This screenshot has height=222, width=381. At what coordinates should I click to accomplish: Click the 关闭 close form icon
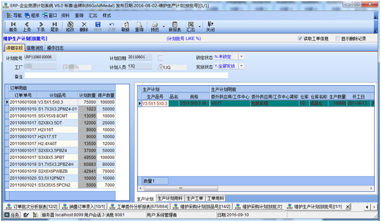click(x=210, y=27)
